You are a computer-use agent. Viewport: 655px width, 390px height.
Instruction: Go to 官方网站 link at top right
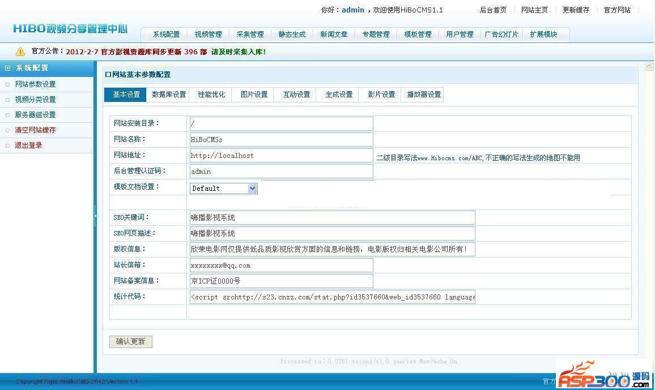coord(617,10)
